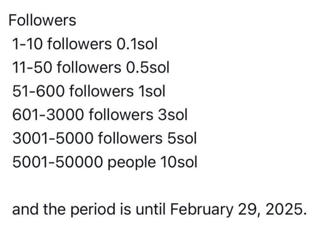This screenshot has width=322, height=226.
Task: Click the "601-3000" range number
Action: 48,115
